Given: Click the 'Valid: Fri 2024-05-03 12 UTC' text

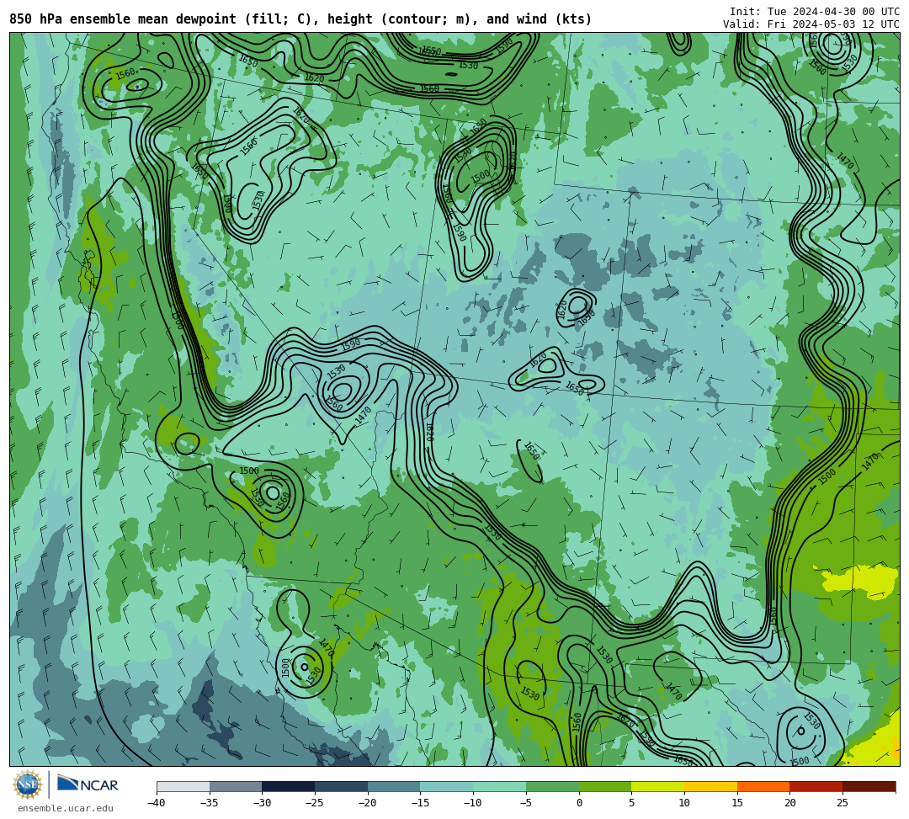Looking at the screenshot, I should click(811, 24).
